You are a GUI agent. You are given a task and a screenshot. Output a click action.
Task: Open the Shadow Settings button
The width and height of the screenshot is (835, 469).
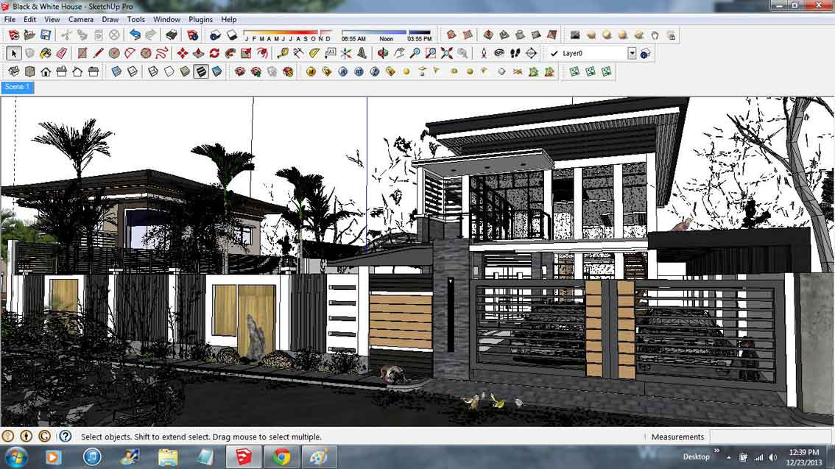tap(215, 35)
